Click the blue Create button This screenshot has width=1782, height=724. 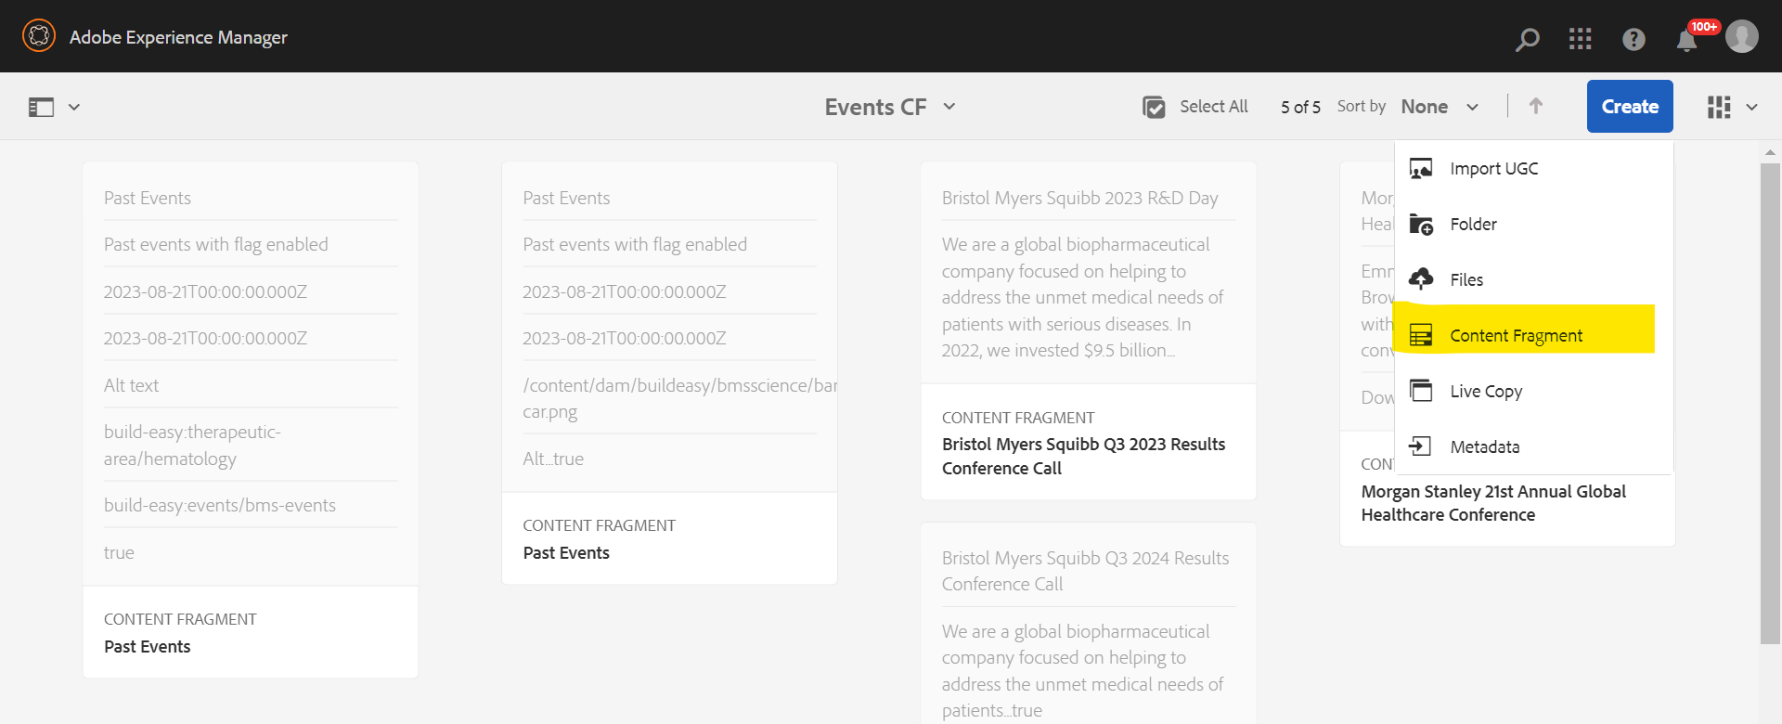pyautogui.click(x=1630, y=107)
